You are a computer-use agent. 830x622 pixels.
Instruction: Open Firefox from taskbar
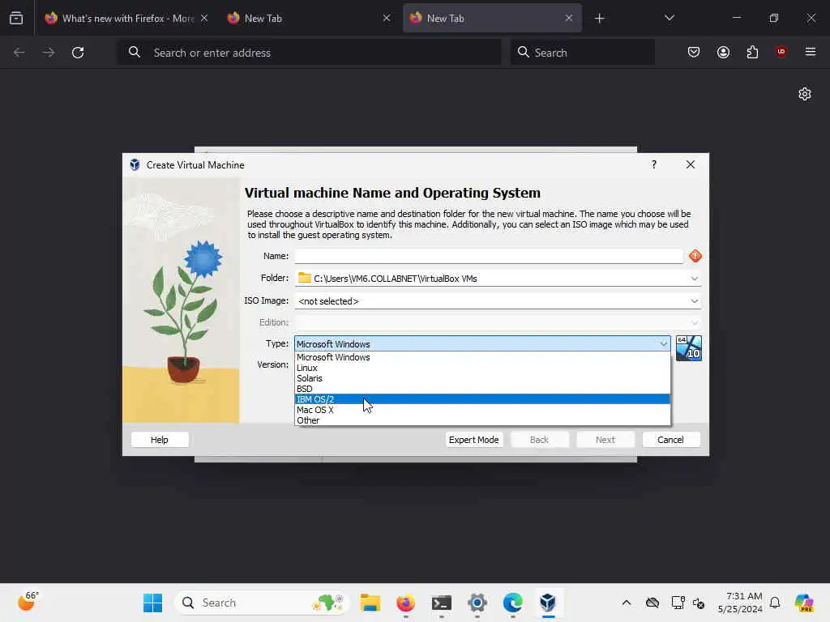406,603
